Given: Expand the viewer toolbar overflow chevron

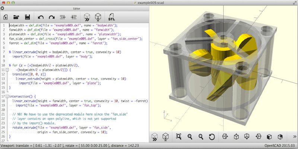Looking at the screenshot, I should 295,137.
